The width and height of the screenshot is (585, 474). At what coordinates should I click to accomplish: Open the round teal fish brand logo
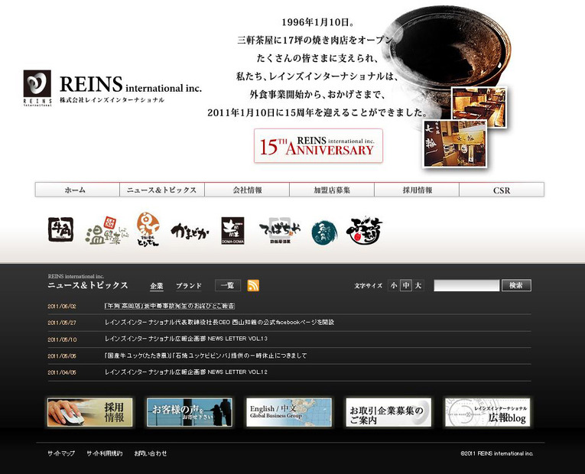click(x=324, y=233)
